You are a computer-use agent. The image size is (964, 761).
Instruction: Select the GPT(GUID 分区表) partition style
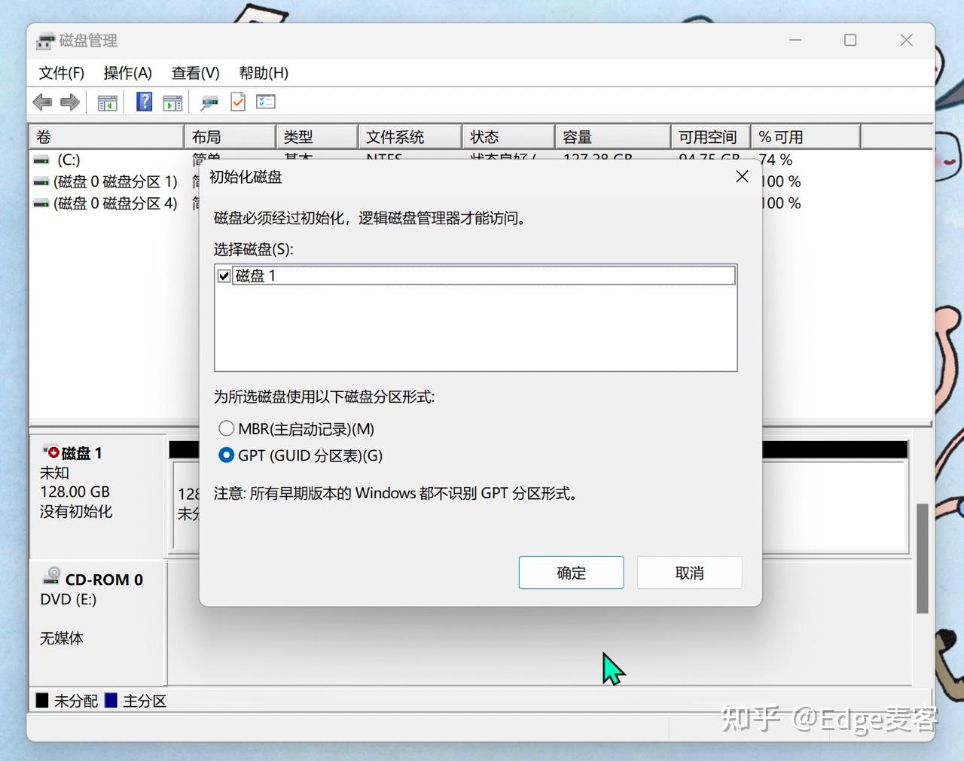[x=226, y=455]
